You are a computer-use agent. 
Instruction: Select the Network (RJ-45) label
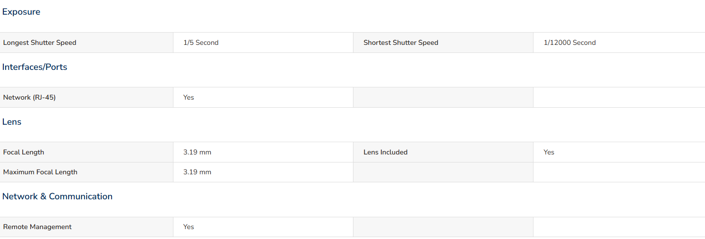tap(29, 97)
